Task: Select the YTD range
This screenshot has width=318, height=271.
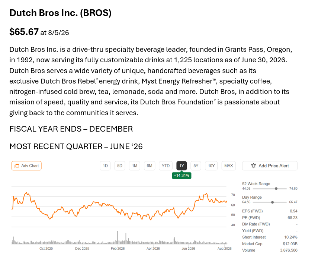Action: point(166,166)
